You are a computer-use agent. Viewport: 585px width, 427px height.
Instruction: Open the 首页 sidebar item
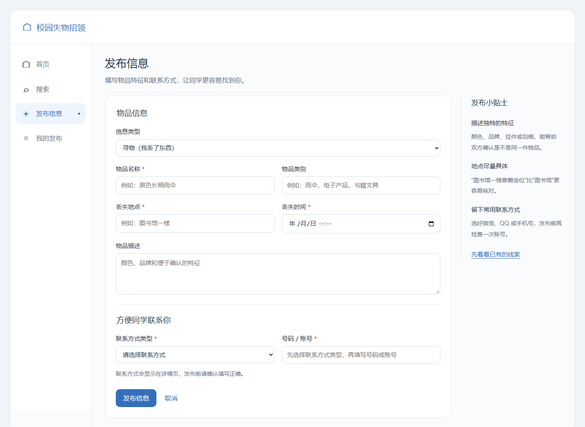(x=51, y=64)
